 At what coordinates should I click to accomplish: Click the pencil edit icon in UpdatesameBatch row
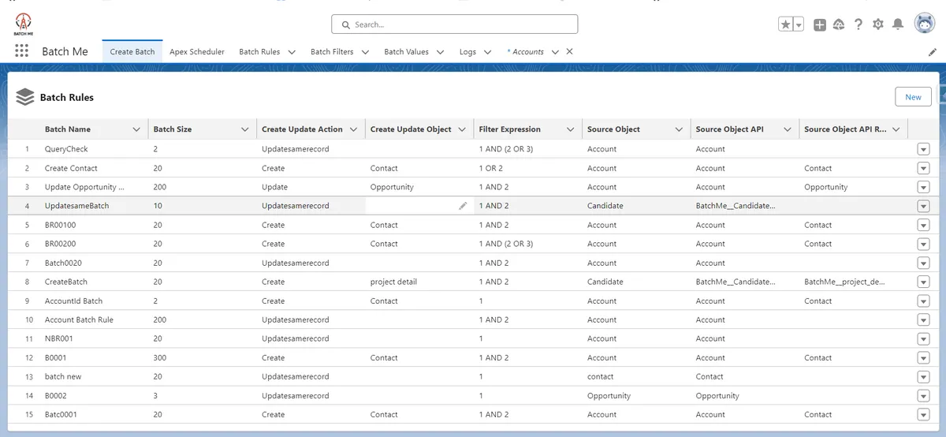463,206
